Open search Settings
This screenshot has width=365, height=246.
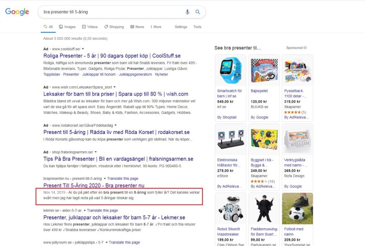click(181, 27)
